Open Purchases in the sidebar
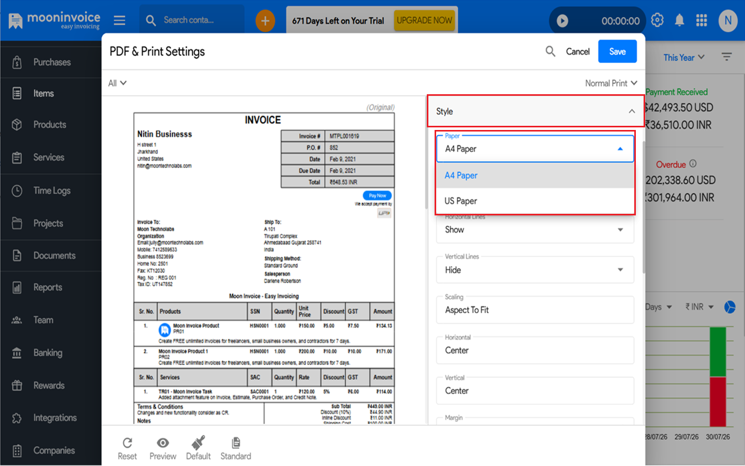 pyautogui.click(x=51, y=62)
